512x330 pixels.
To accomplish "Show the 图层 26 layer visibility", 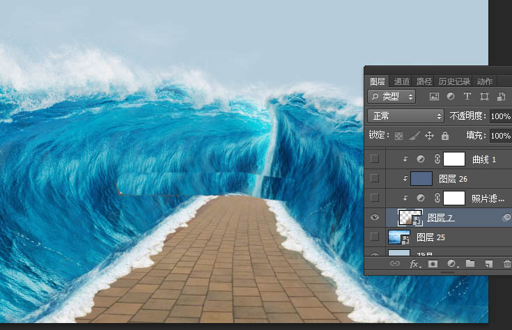I will 375,178.
